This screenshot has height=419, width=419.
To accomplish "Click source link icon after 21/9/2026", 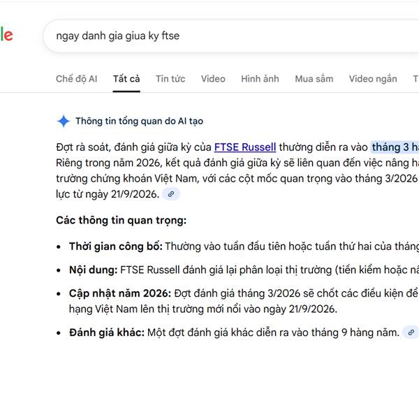I will click(x=171, y=194).
